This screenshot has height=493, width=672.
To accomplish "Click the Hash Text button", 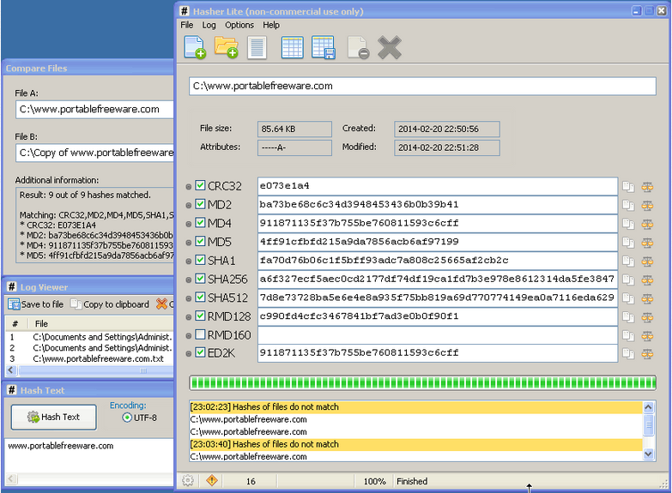I will click(x=54, y=418).
